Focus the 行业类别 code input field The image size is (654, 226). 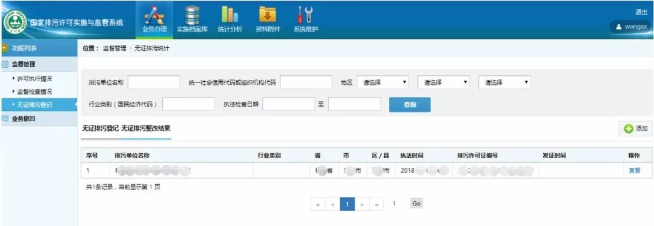point(188,104)
